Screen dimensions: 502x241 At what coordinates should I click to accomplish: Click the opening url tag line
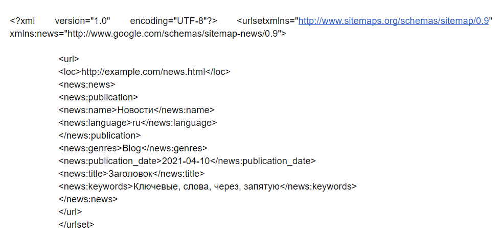coord(69,59)
